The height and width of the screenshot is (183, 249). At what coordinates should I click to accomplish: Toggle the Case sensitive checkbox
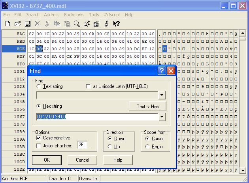tap(38, 138)
